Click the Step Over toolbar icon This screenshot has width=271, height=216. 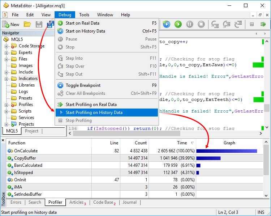(x=227, y=24)
